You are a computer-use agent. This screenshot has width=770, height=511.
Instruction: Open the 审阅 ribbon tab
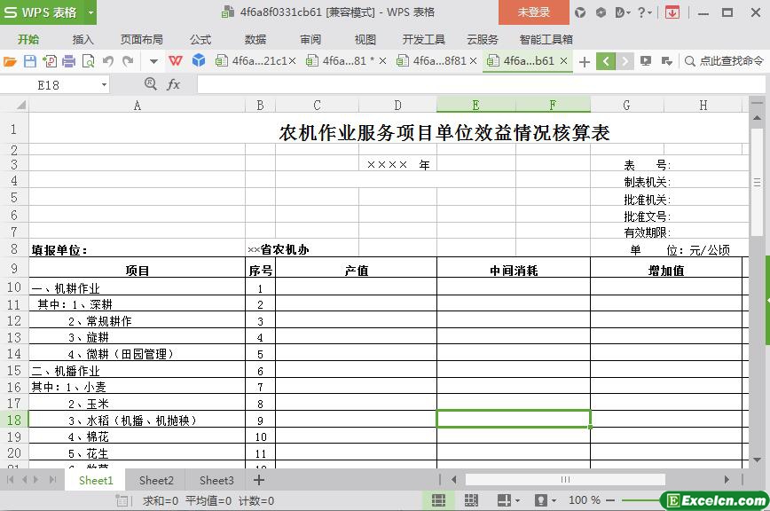coord(310,39)
